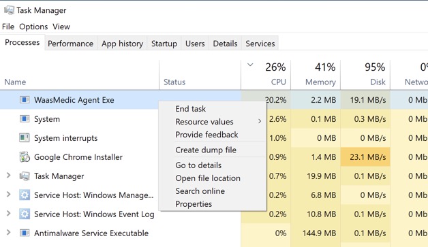
Task: Click the Service Host: Windows Manage... gear icon
Action: (25, 195)
